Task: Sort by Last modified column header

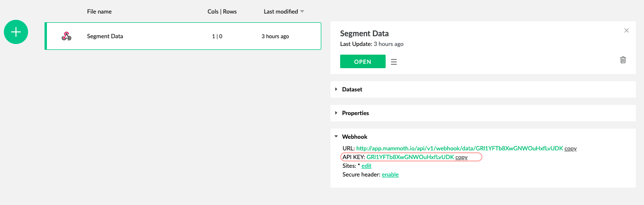Action: click(x=281, y=12)
